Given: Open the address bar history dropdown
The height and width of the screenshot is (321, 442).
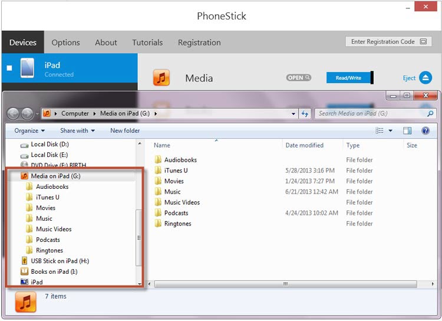Looking at the screenshot, I should [293, 114].
